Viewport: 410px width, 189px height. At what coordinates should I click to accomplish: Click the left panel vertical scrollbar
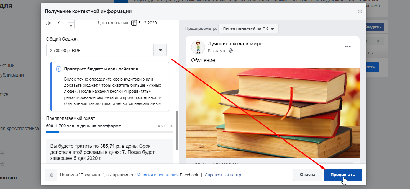pyautogui.click(x=177, y=131)
